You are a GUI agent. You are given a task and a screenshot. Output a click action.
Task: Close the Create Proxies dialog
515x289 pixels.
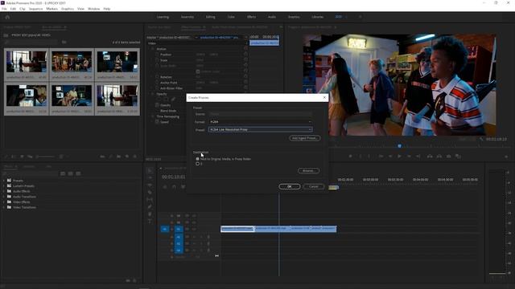(324, 98)
